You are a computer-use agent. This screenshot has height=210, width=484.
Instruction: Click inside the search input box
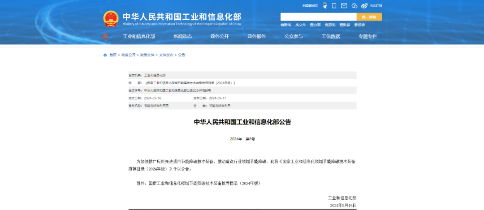tap(318, 17)
